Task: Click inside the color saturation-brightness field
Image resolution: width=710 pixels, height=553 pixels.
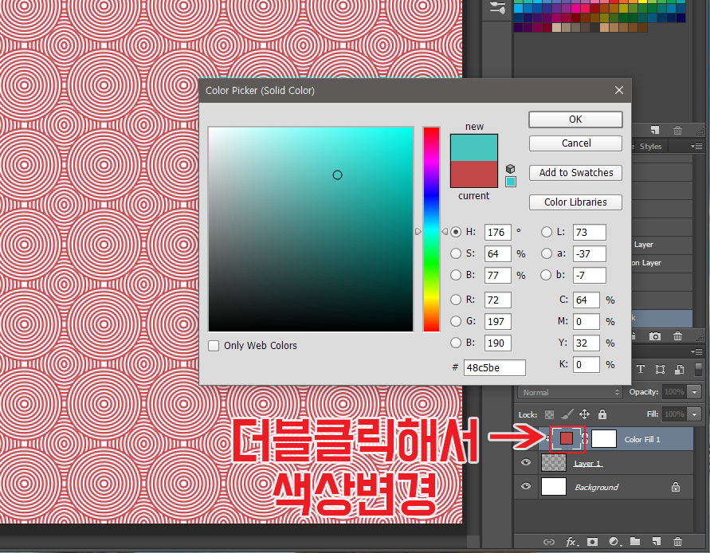Action: pyautogui.click(x=311, y=229)
